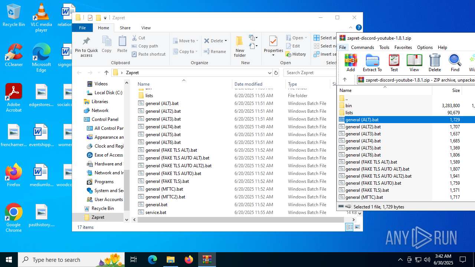Open WinRAR Commands menu
This screenshot has height=267, width=475.
pos(363,47)
